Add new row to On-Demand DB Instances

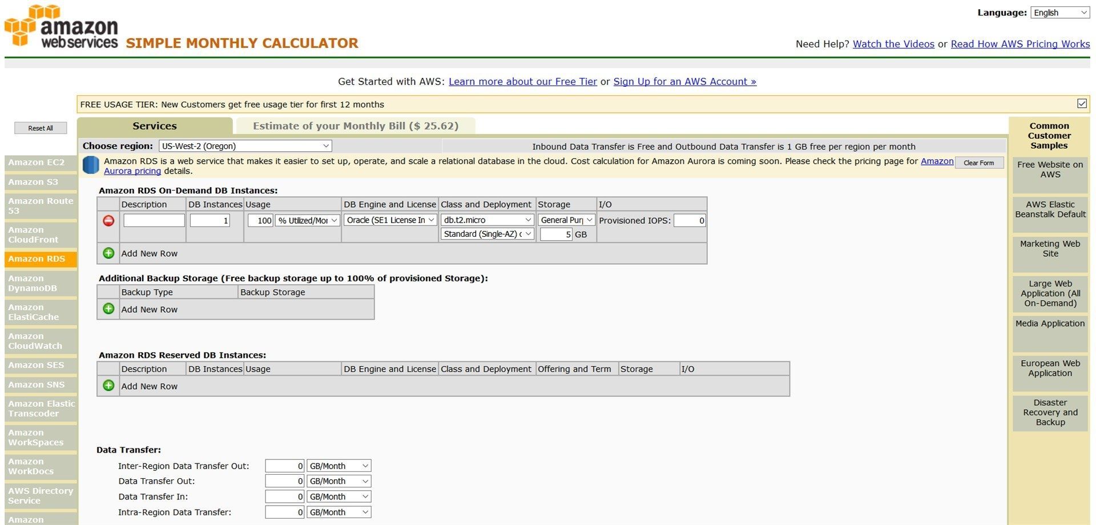108,253
